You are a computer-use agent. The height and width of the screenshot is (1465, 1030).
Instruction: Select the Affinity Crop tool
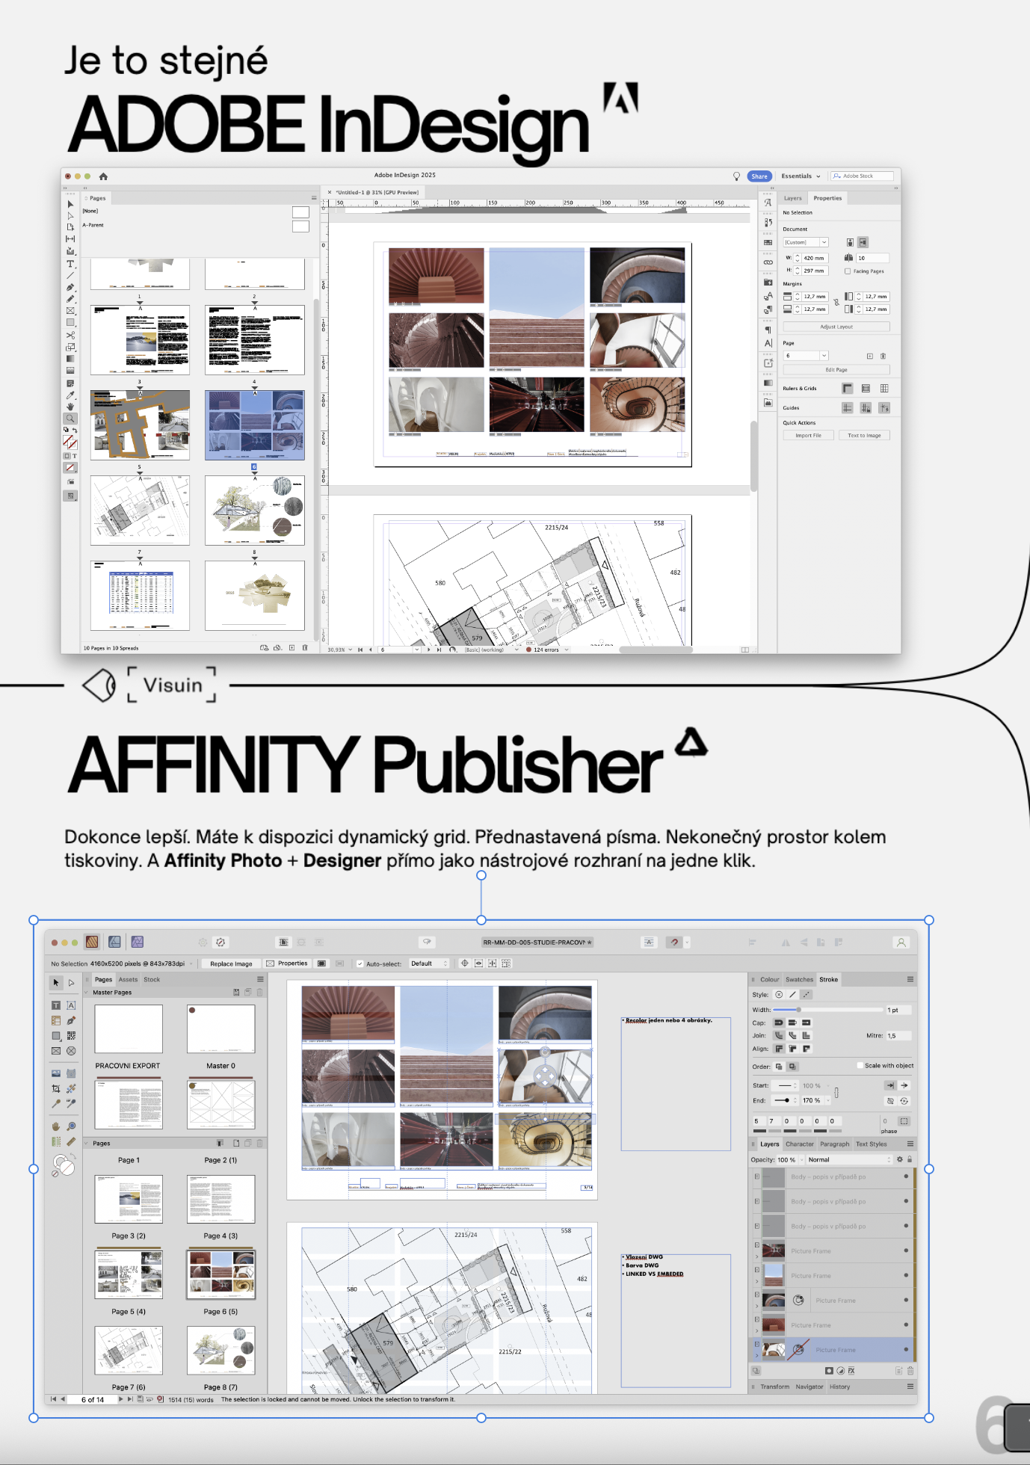[x=56, y=1088]
